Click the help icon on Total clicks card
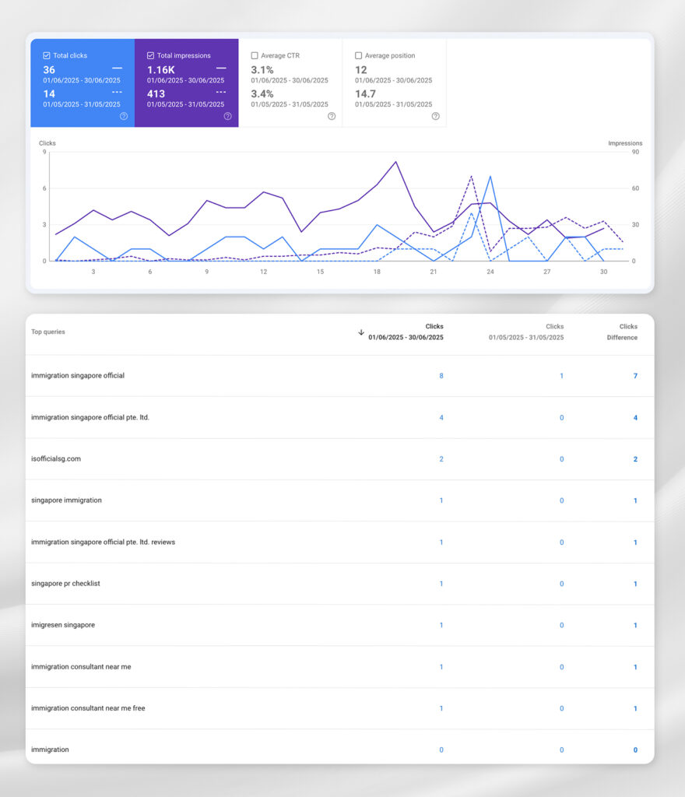Screen dimensions: 685x797 tap(124, 116)
